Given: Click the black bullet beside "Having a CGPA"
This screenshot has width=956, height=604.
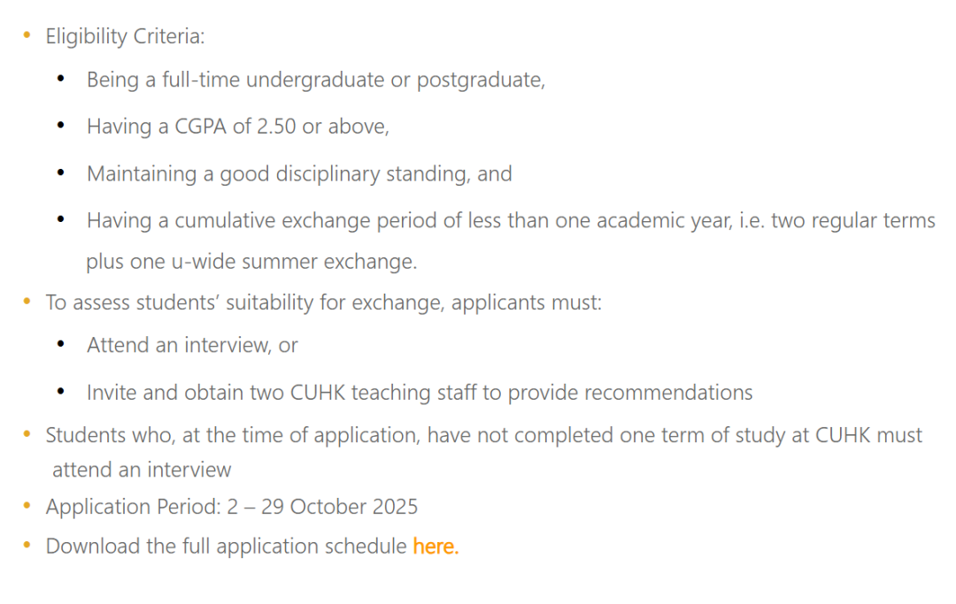Looking at the screenshot, I should 60,126.
